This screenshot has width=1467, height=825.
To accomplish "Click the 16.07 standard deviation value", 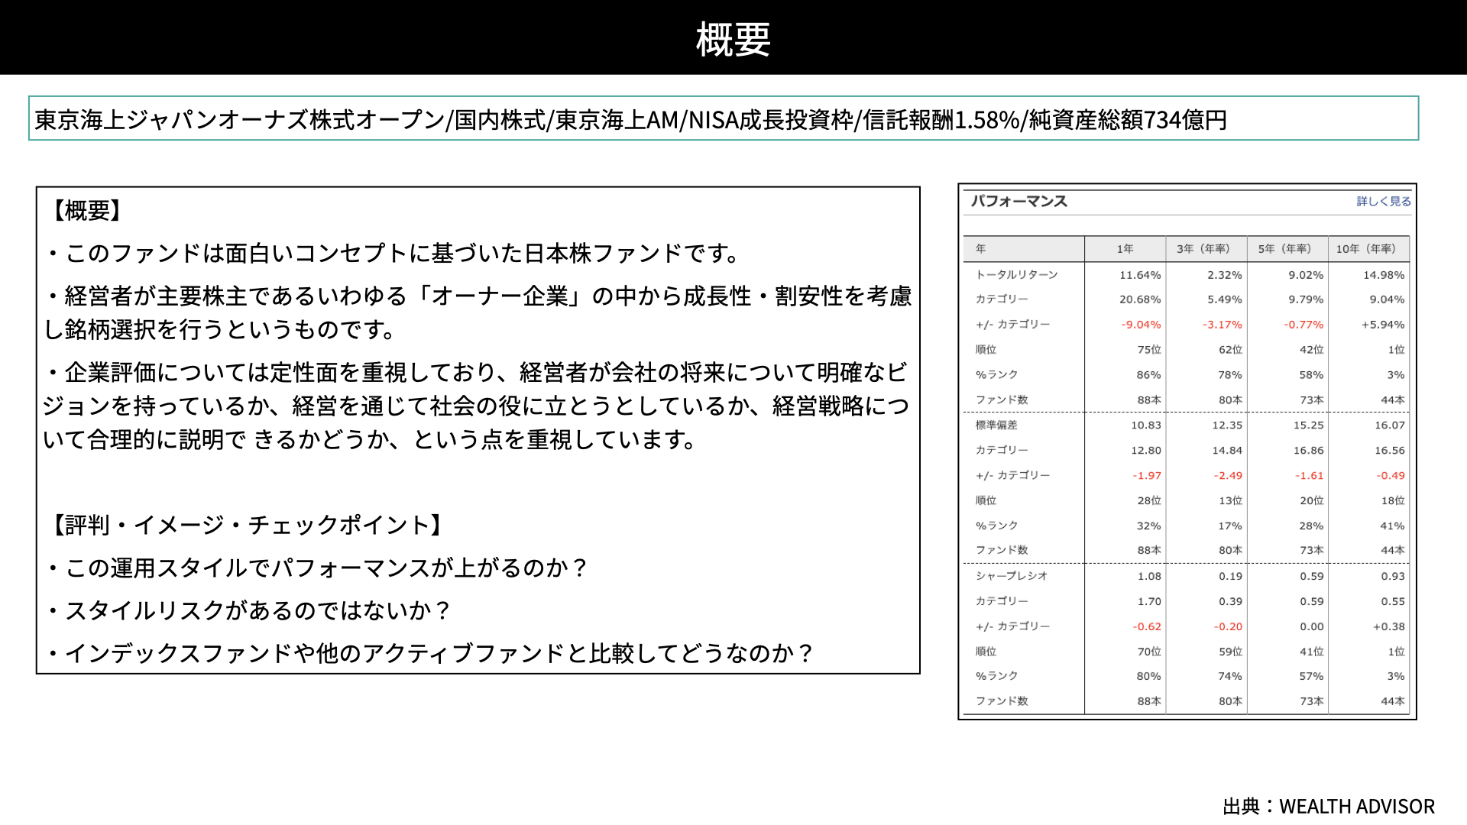I will 1390,425.
